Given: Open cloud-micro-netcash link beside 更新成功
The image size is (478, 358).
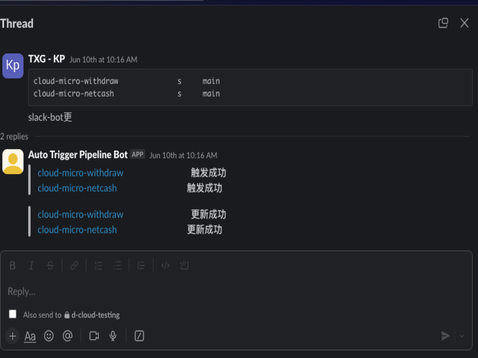Looking at the screenshot, I should [77, 230].
